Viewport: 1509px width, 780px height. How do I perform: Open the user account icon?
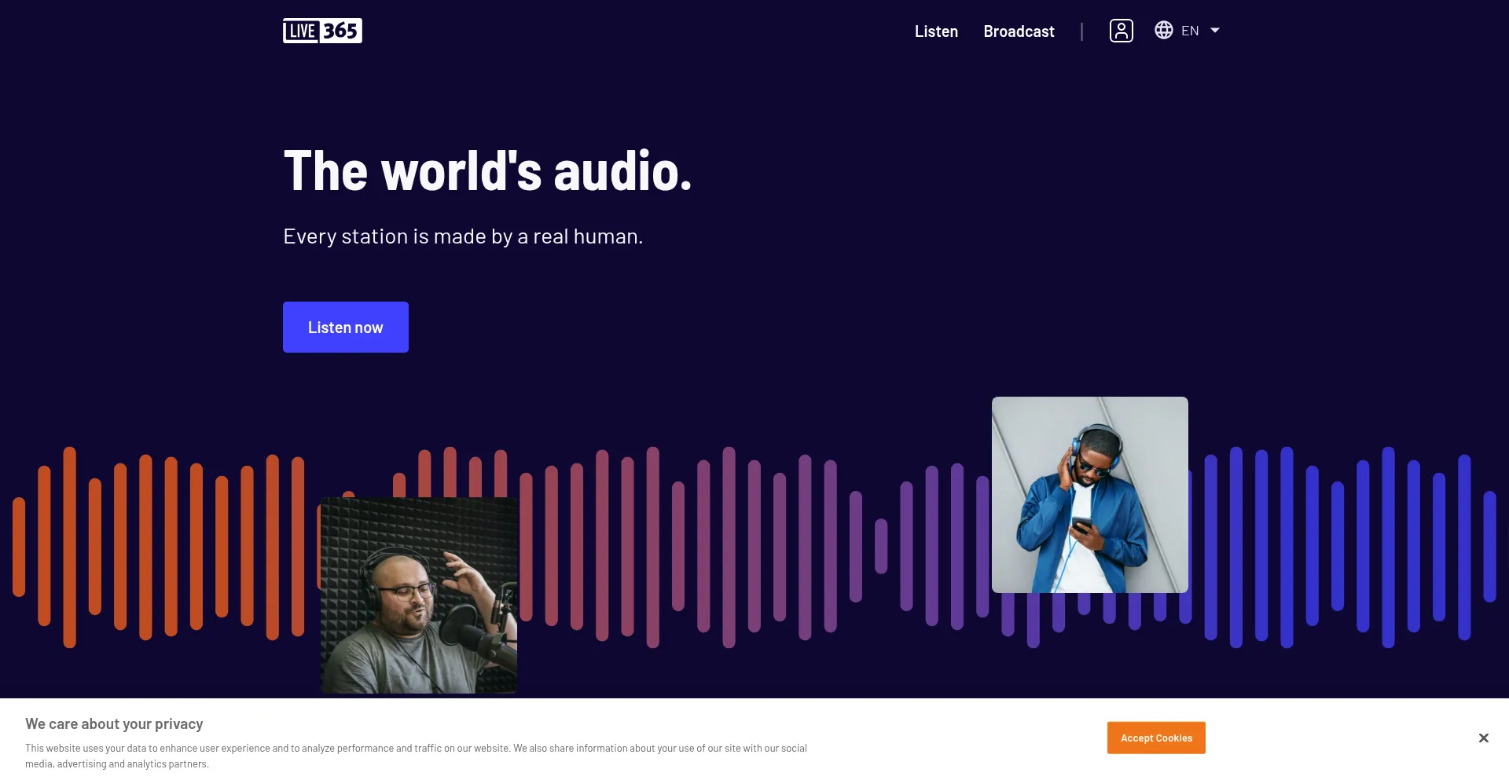tap(1121, 31)
